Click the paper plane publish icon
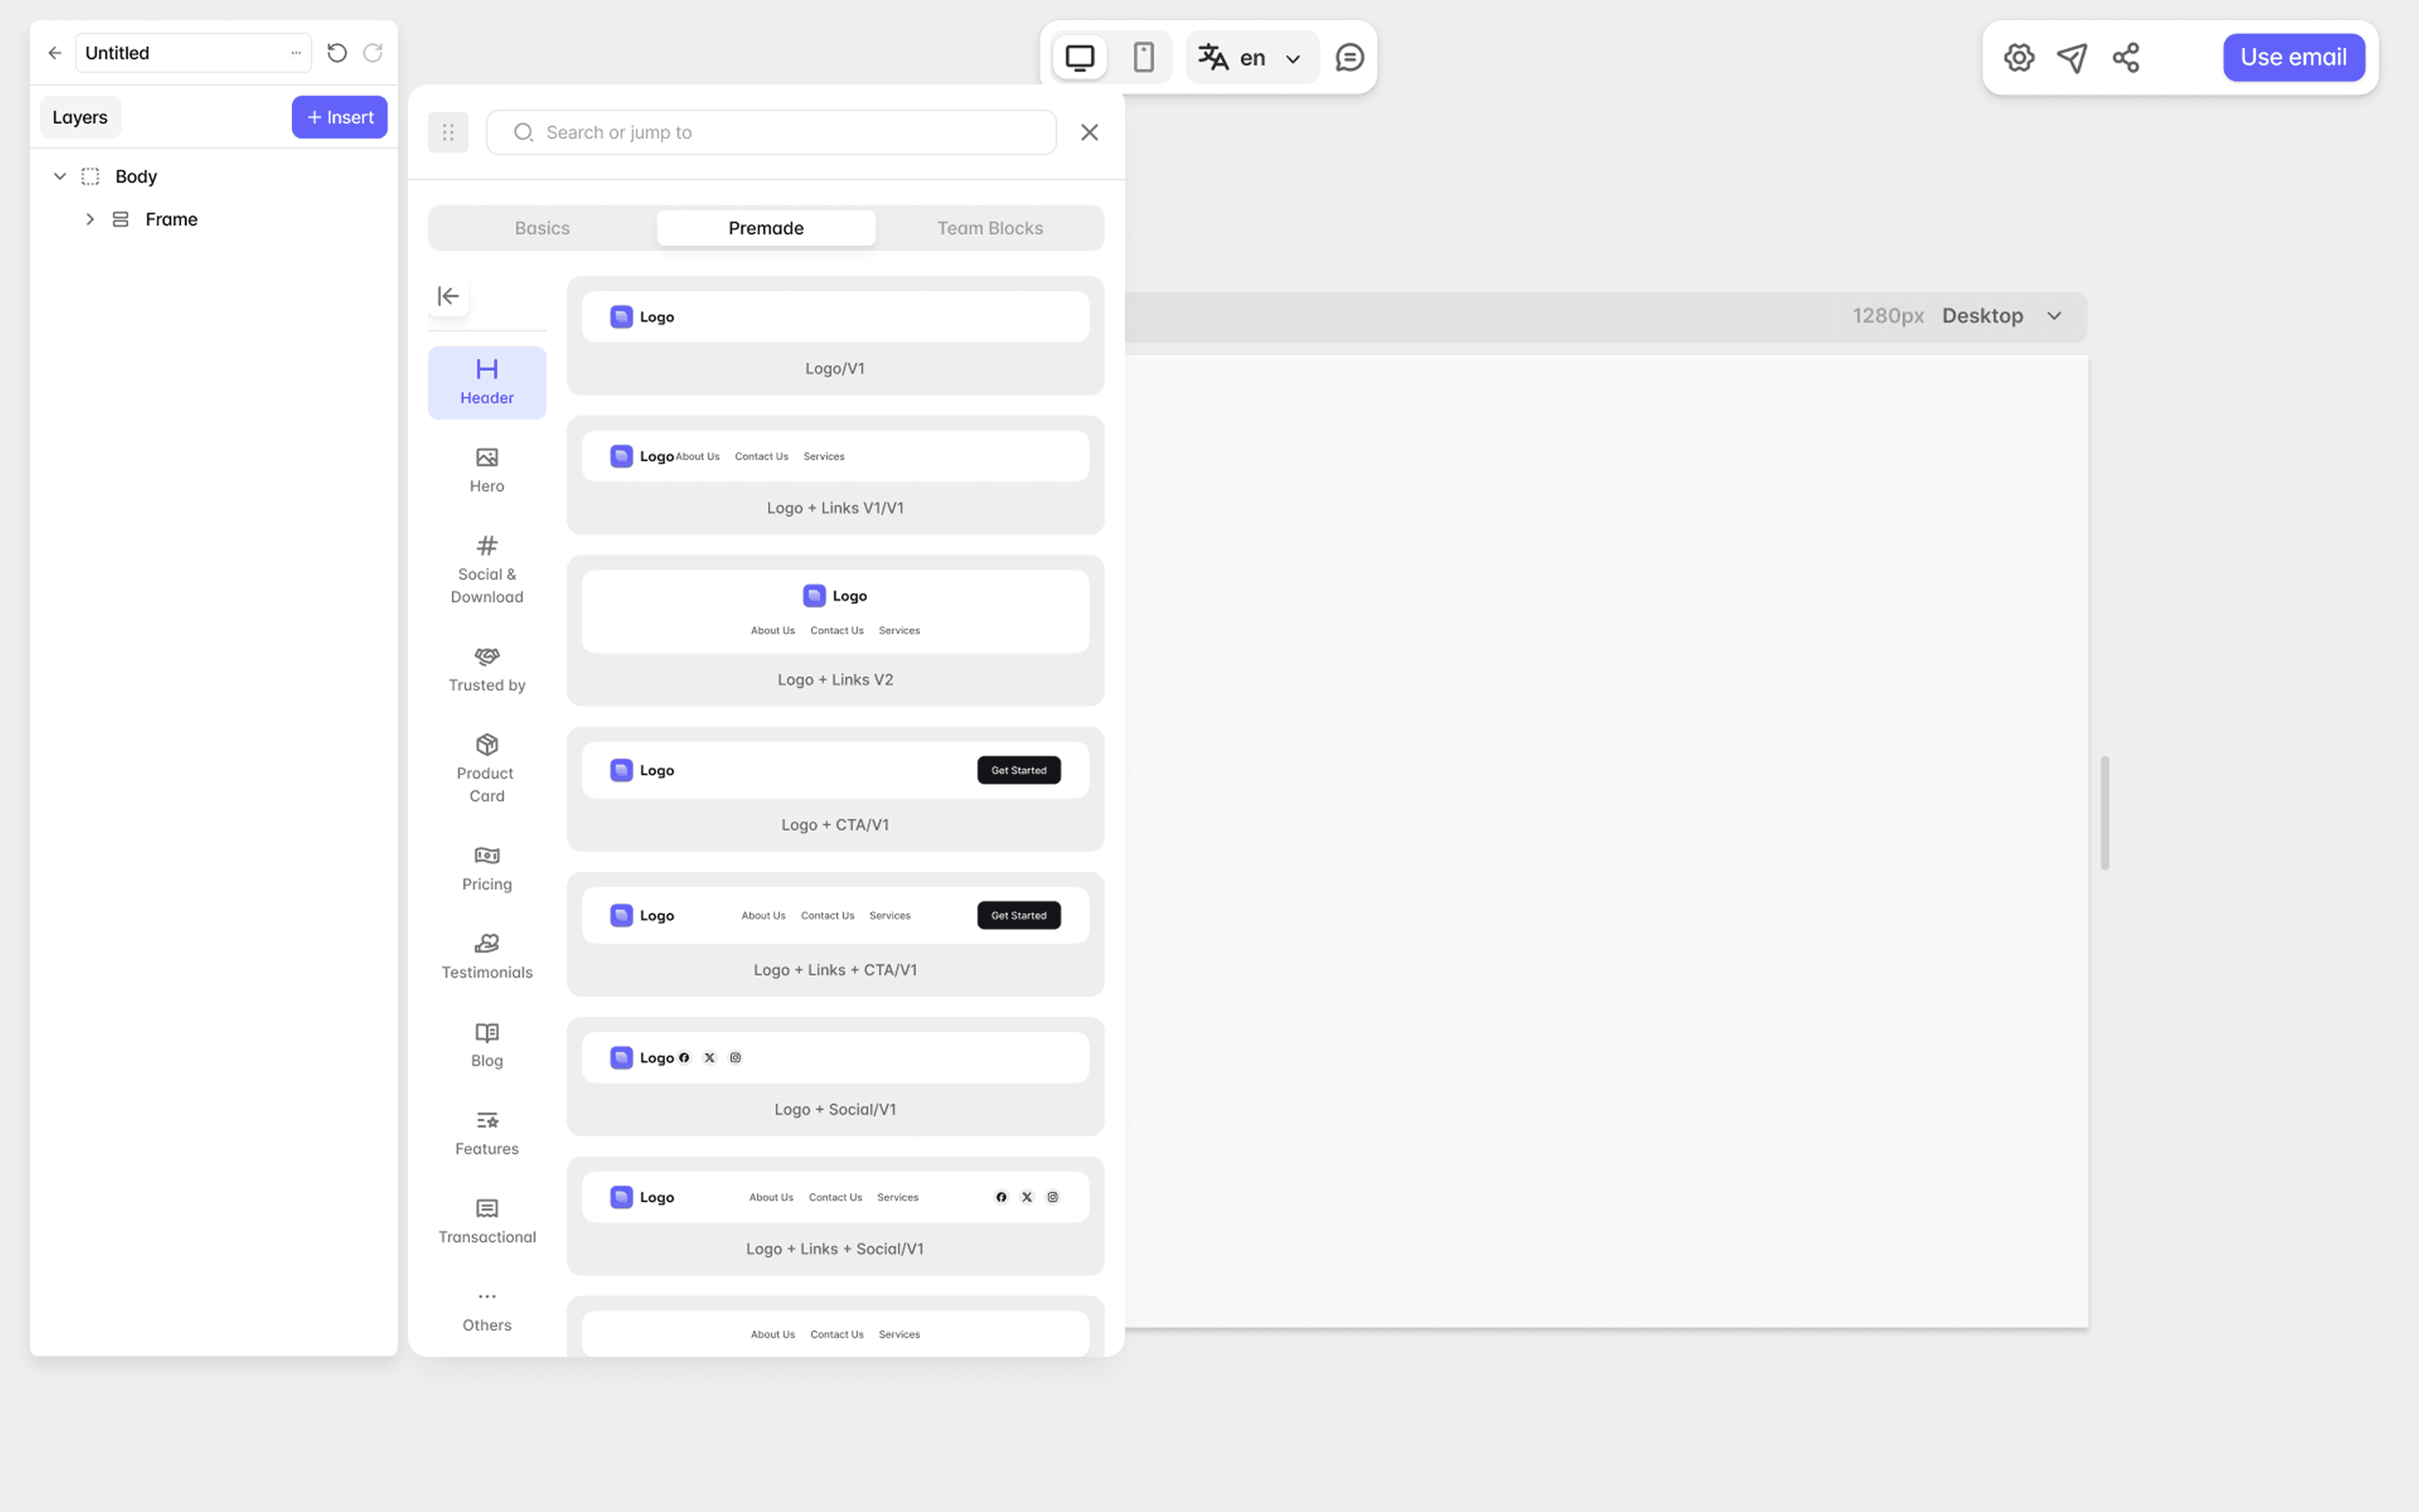 (2072, 58)
